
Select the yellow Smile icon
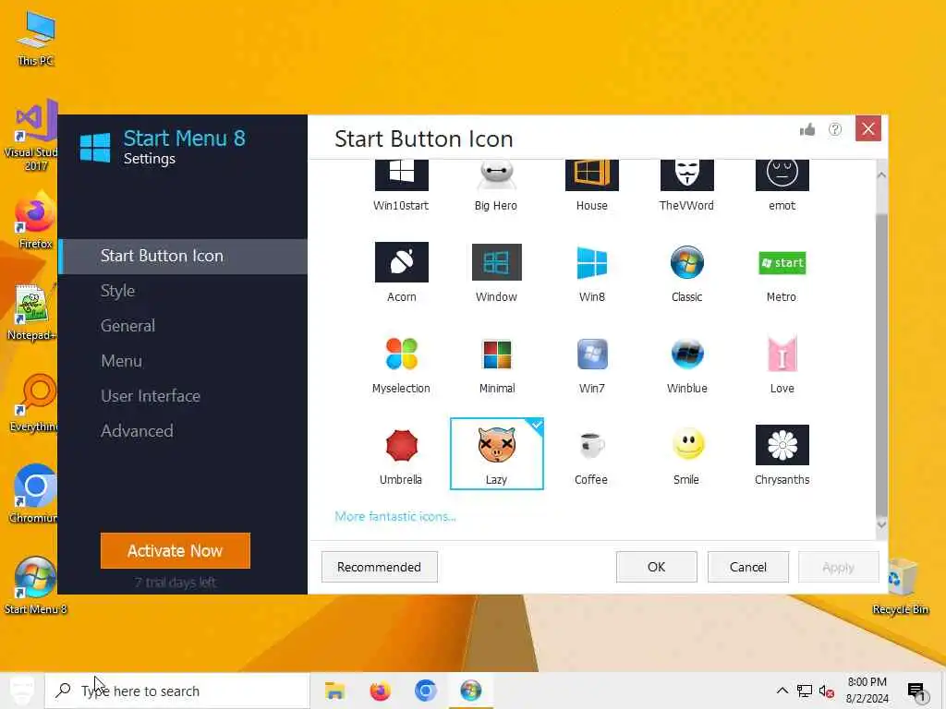tap(687, 444)
